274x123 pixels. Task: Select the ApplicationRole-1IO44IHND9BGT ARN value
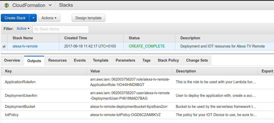tap(130, 82)
